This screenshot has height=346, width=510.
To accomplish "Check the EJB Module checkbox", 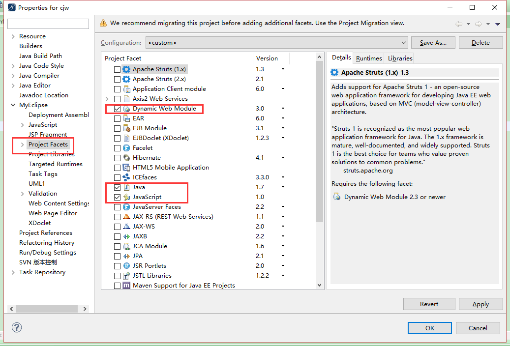I will [x=117, y=128].
